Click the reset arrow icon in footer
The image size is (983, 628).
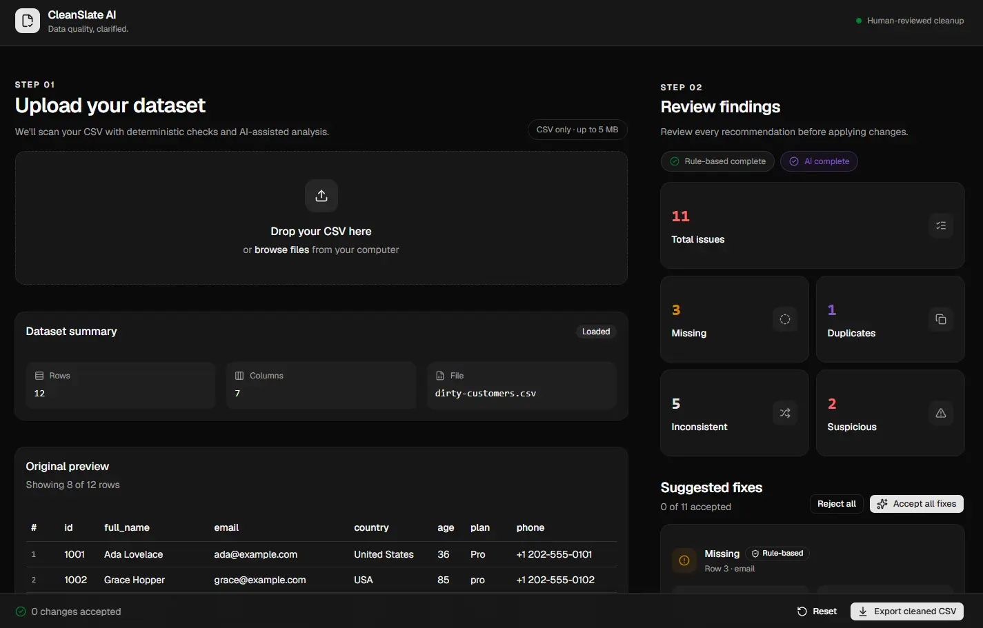coord(802,611)
